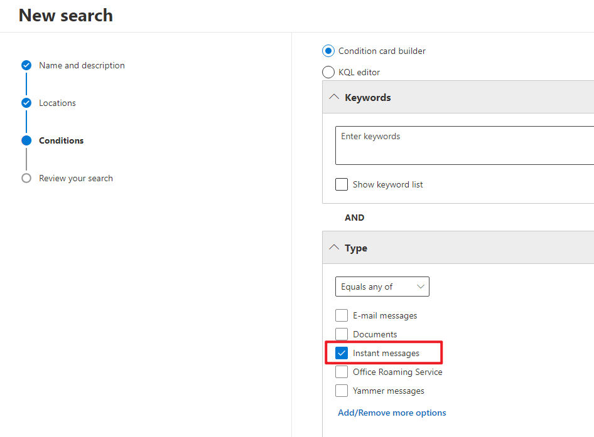The image size is (594, 437).
Task: Collapse the Keywords section
Action: pos(334,97)
